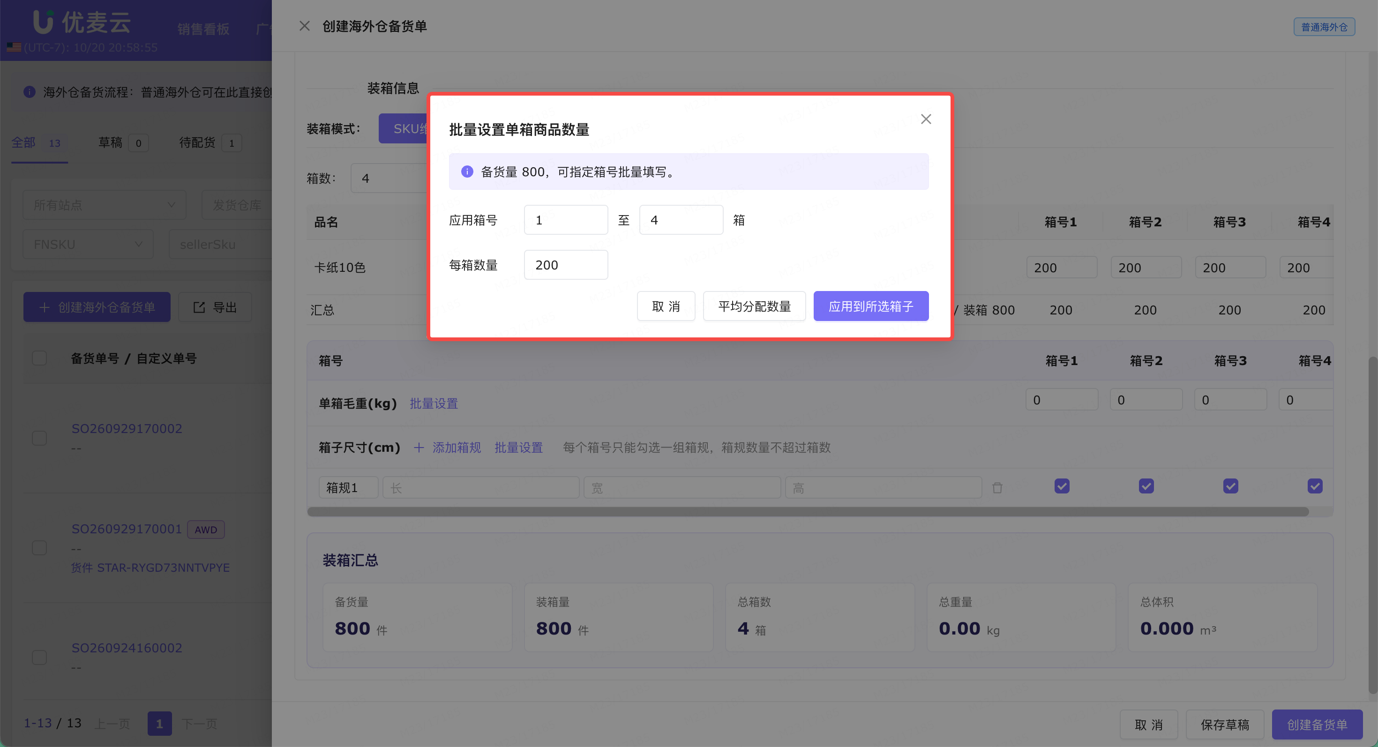Click the plus icon before 添加箱规
This screenshot has width=1378, height=747.
(419, 448)
